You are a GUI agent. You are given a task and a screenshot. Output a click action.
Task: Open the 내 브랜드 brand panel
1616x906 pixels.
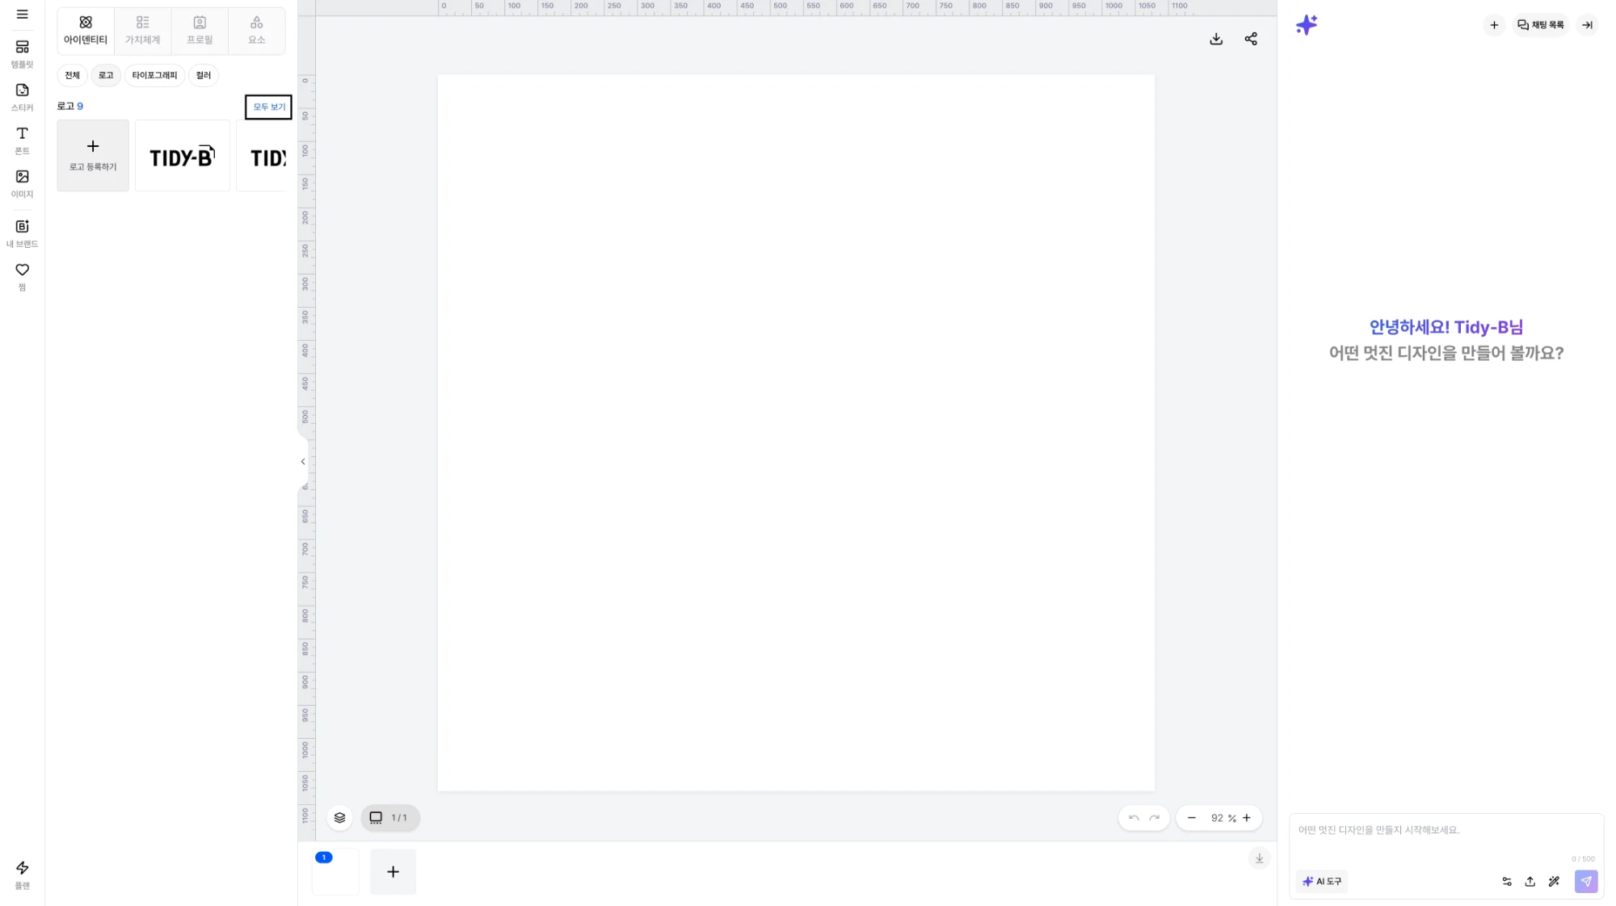click(22, 233)
